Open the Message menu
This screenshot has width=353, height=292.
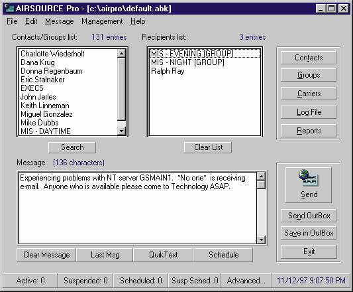[x=60, y=21]
